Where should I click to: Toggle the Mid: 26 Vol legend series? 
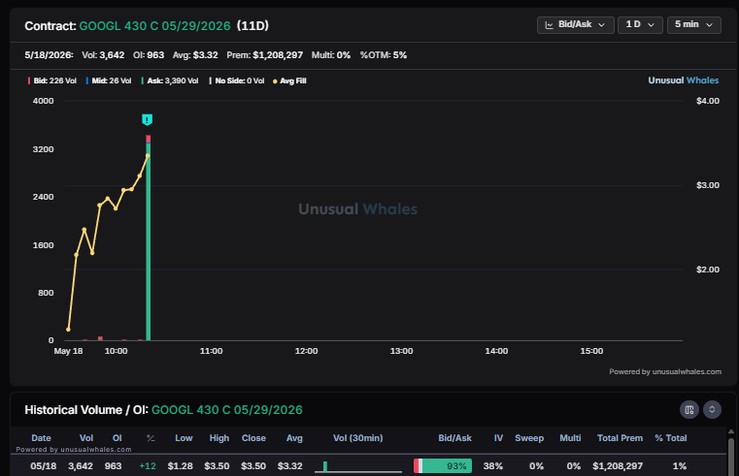109,80
